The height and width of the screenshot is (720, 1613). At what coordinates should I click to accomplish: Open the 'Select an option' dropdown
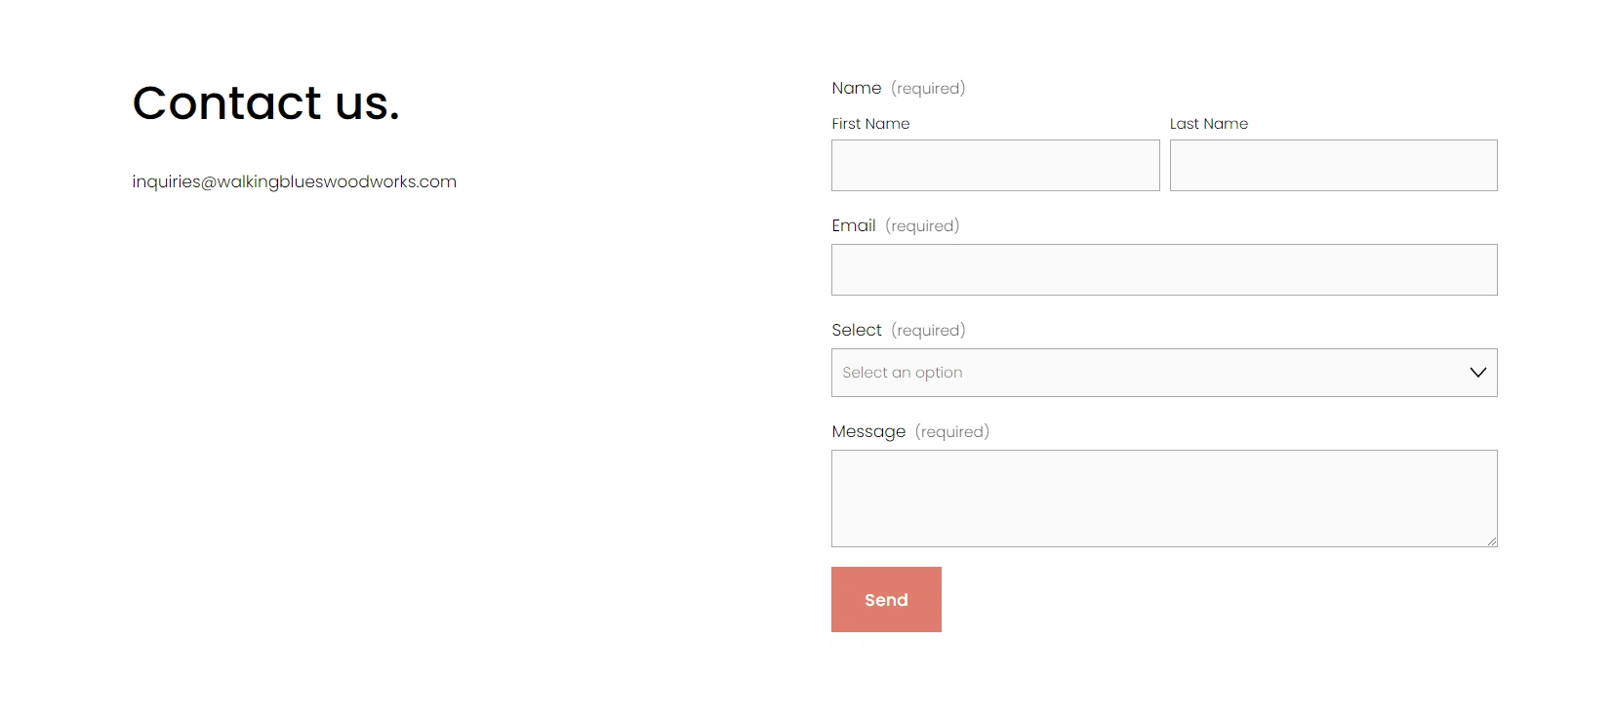tap(1164, 373)
